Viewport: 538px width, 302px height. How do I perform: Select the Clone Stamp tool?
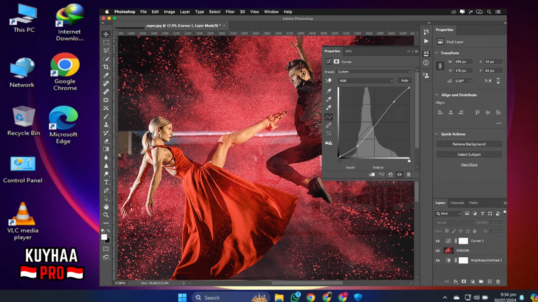coord(106,125)
